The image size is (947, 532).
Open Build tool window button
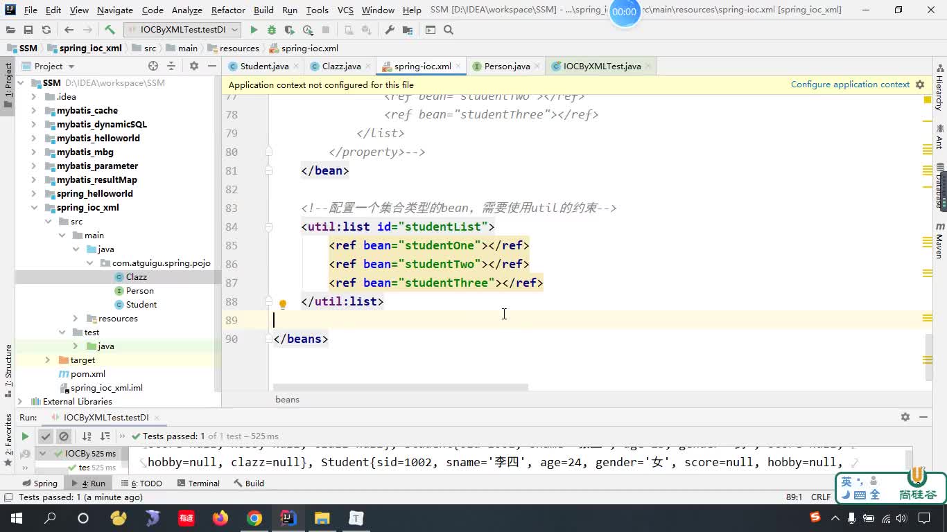249,484
